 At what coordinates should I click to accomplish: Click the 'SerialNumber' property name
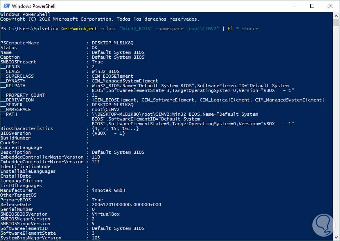[x=17, y=209]
